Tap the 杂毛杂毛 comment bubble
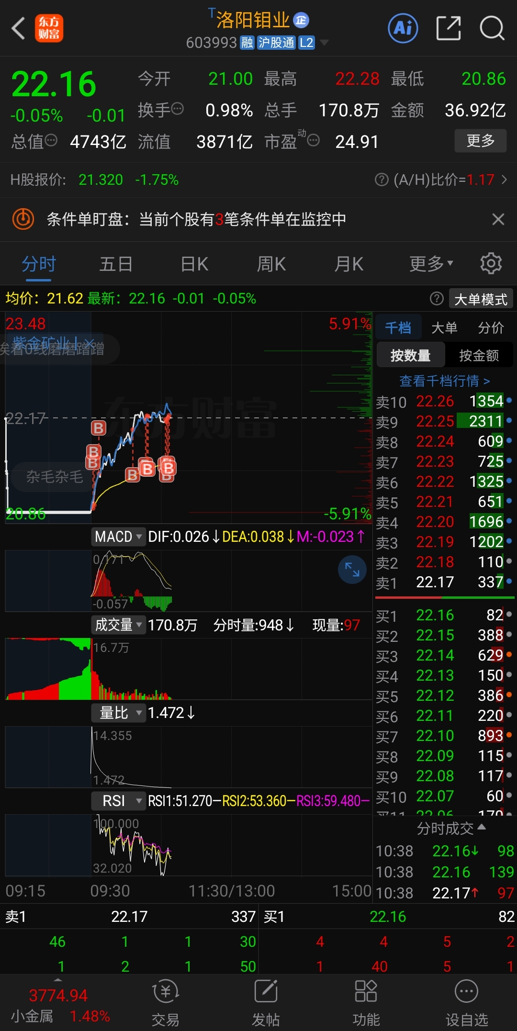The width and height of the screenshot is (517, 1031). (54, 477)
